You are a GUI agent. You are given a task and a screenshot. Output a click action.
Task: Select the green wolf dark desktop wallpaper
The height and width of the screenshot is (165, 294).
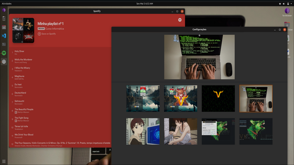(x=256, y=132)
